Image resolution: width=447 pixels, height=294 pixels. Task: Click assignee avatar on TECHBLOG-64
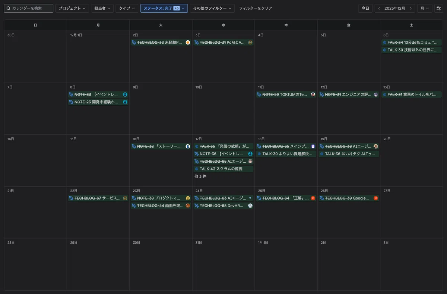(313, 198)
